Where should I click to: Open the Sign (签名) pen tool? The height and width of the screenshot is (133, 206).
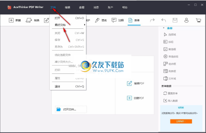pos(101,20)
